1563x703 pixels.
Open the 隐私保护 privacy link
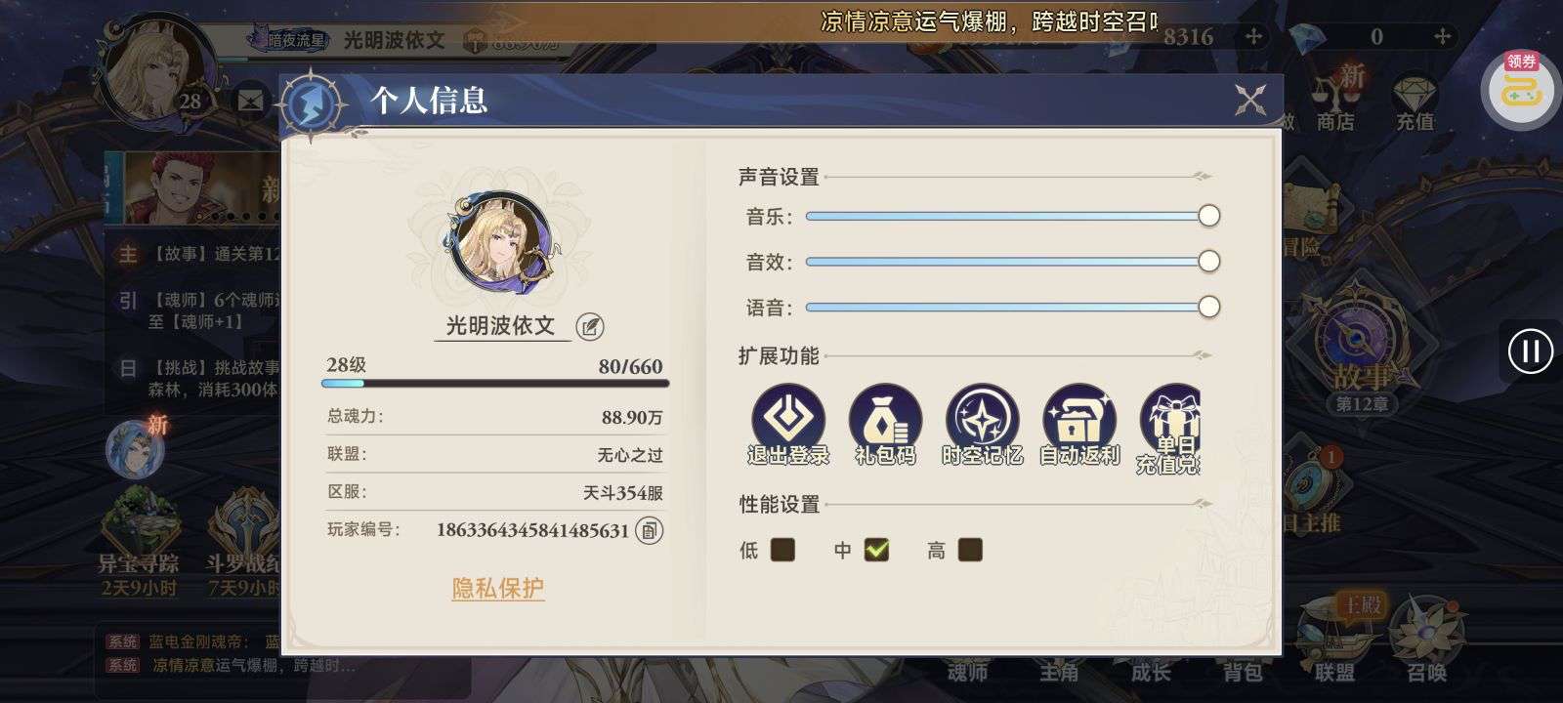498,588
